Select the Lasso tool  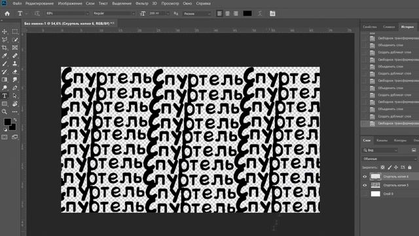5,39
